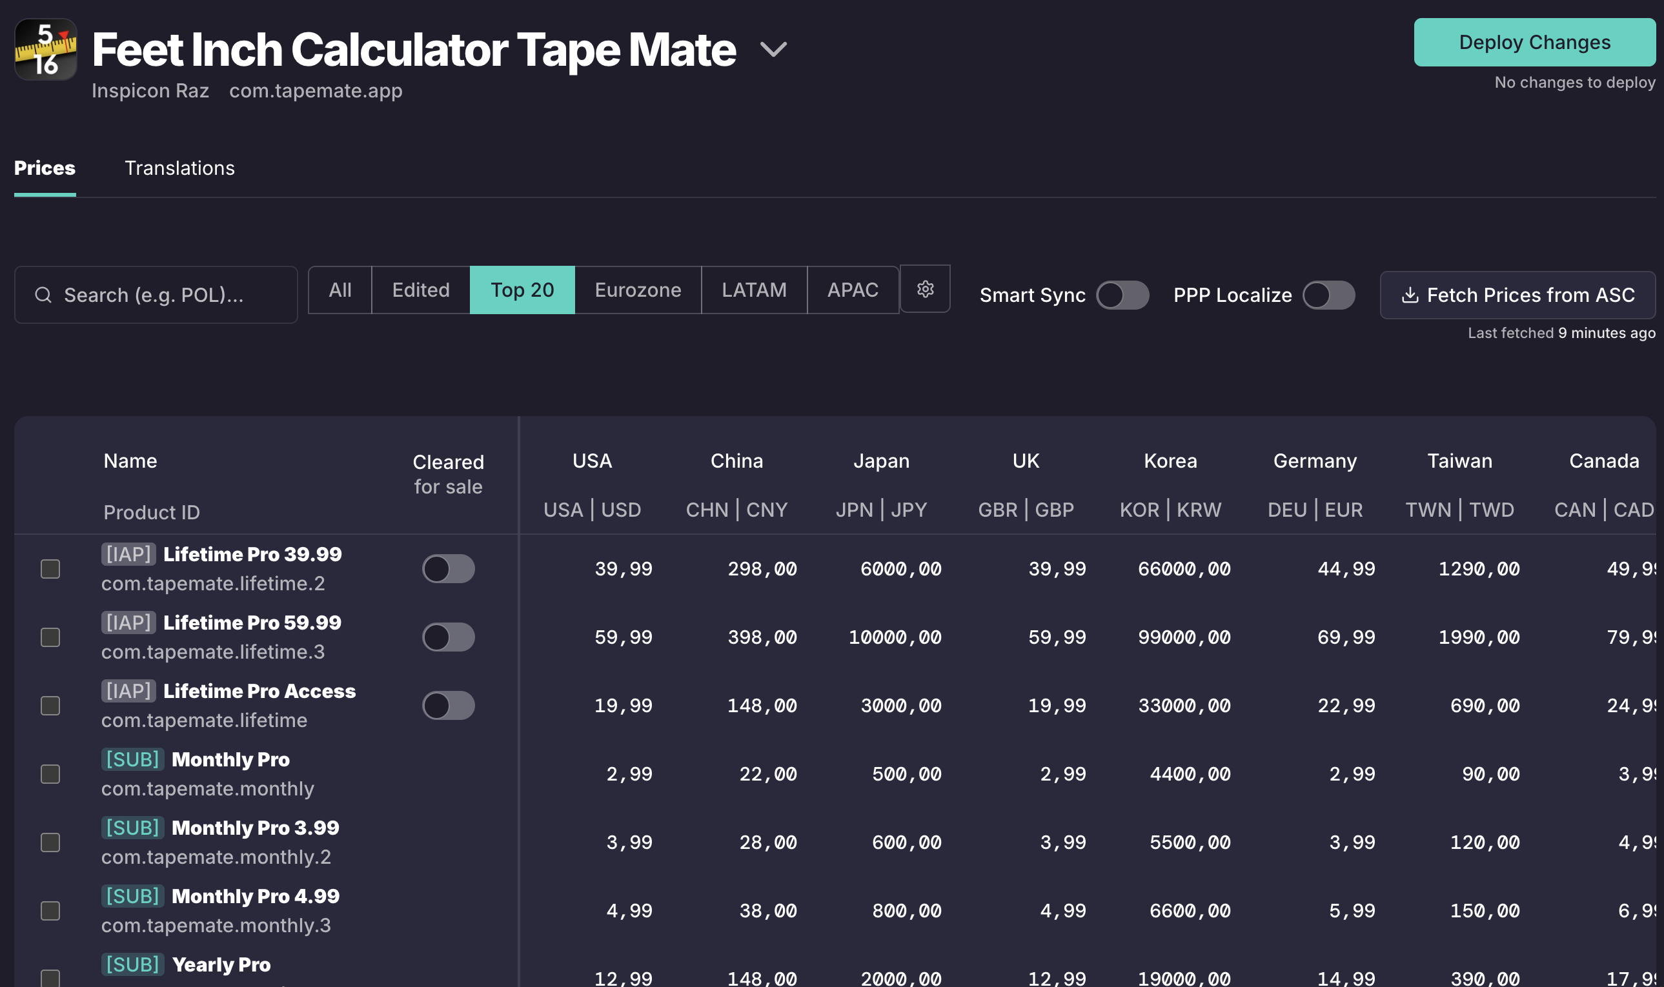
Task: Click the Inspicon Raz developer name
Action: click(150, 90)
